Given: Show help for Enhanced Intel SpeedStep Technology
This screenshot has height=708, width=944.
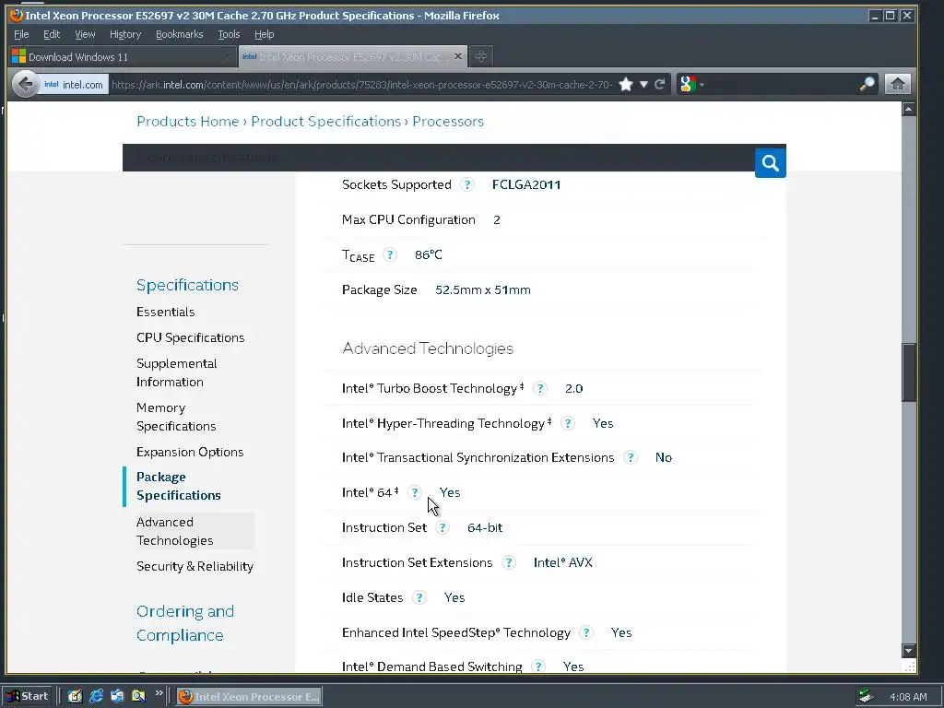Looking at the screenshot, I should point(585,632).
